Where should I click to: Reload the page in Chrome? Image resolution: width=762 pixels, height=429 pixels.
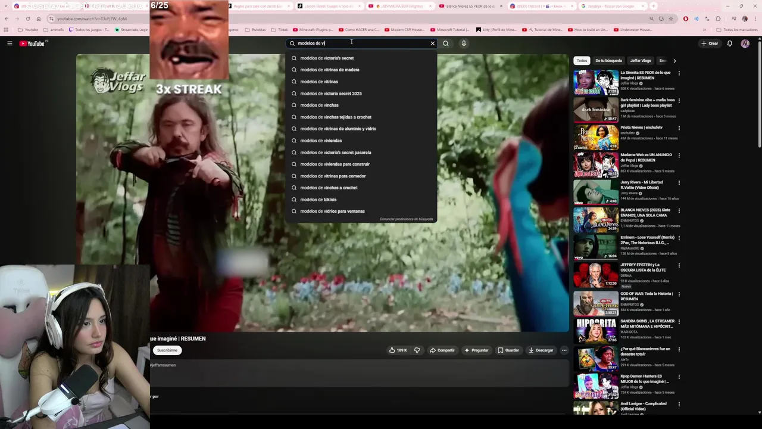point(27,18)
